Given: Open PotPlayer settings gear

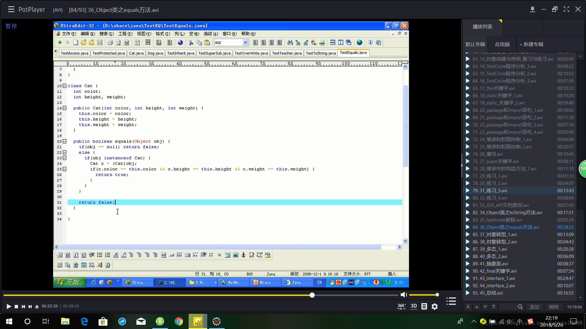Looking at the screenshot, I should [435, 306].
